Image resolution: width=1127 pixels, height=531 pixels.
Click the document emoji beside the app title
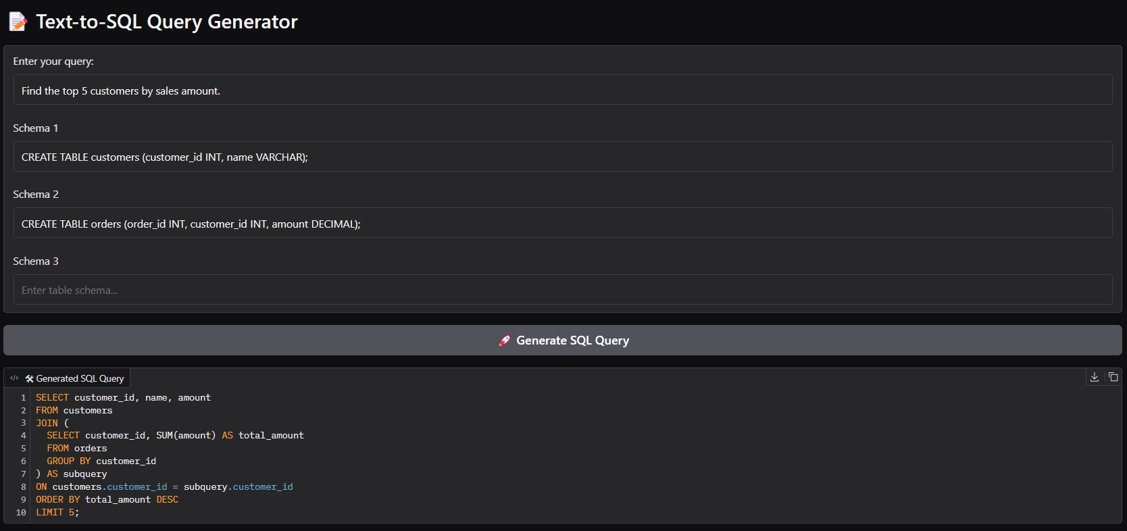[18, 21]
